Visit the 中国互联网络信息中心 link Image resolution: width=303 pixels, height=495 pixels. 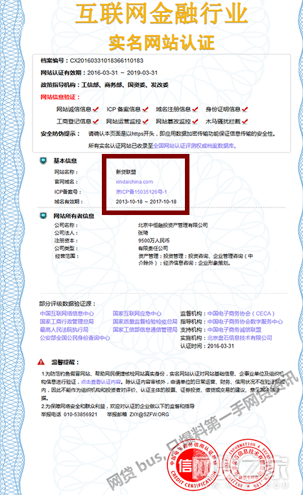point(67,314)
